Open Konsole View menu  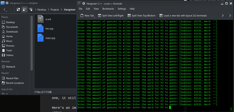(x=96, y=9)
